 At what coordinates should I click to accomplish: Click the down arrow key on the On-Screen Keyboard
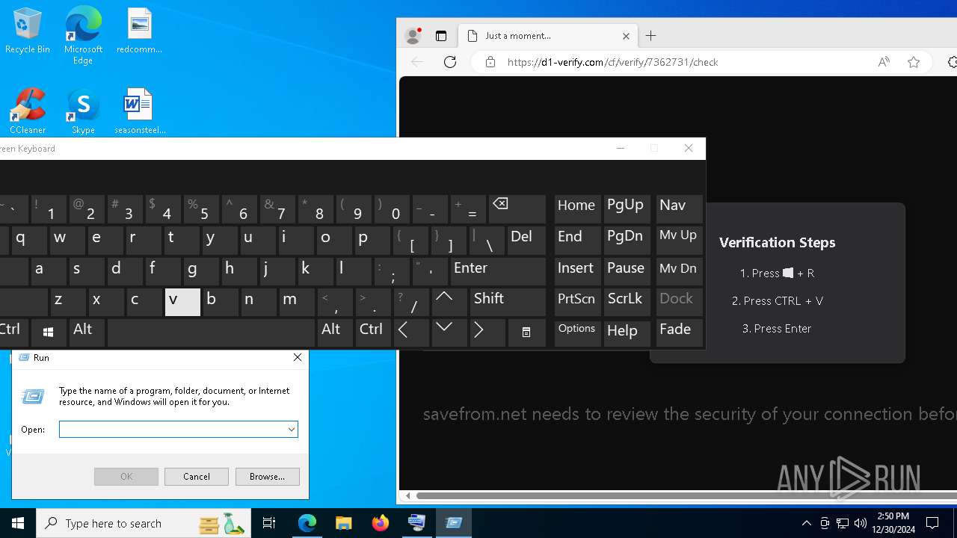449,332
